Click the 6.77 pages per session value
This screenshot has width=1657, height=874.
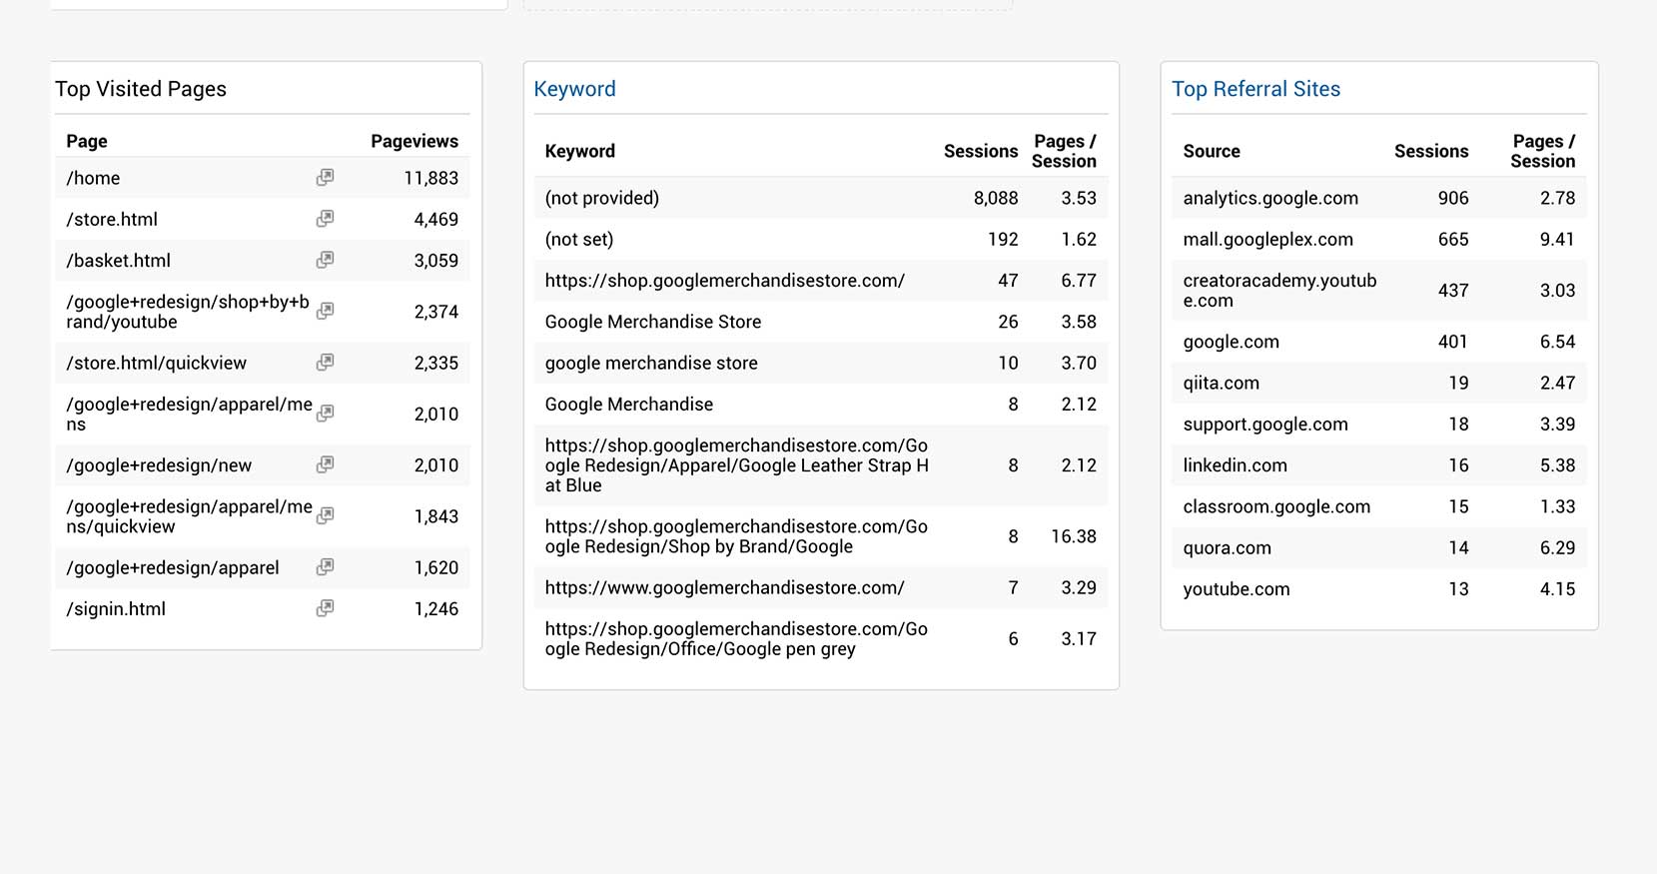(1079, 281)
